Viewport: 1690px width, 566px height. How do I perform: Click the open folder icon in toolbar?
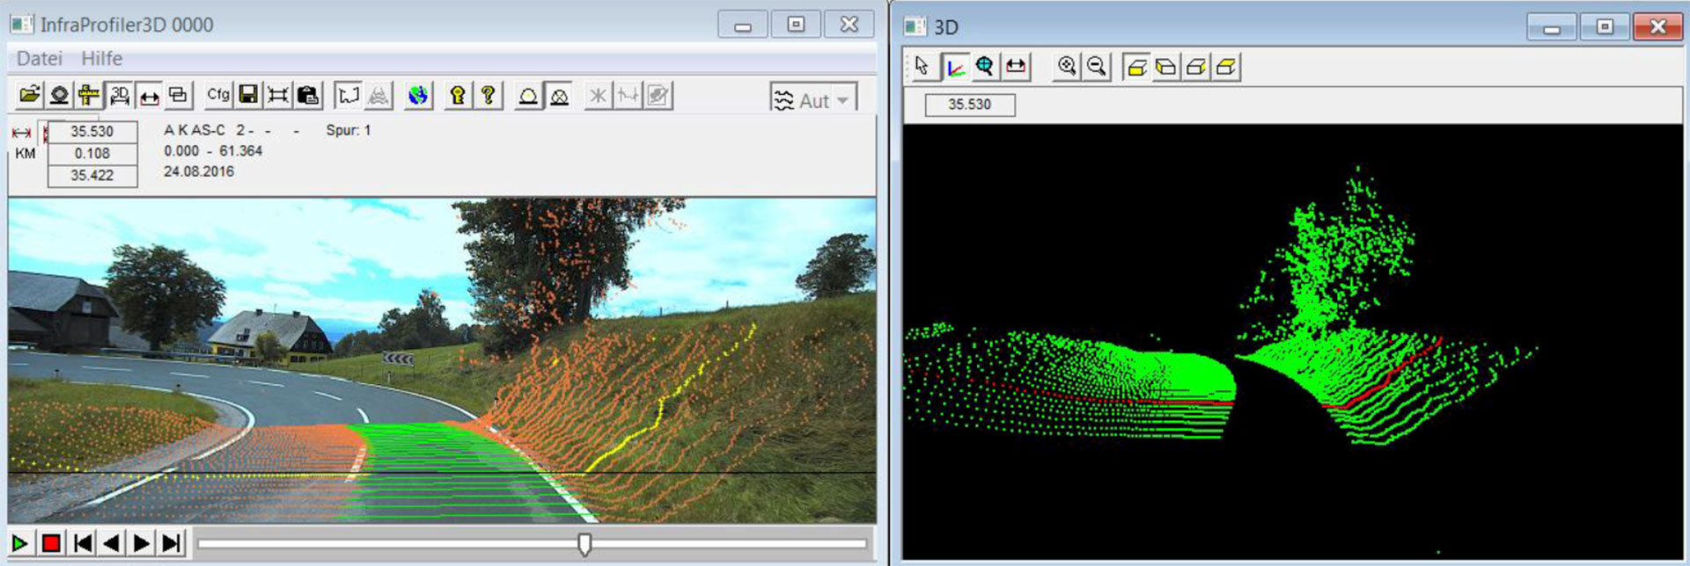[30, 95]
